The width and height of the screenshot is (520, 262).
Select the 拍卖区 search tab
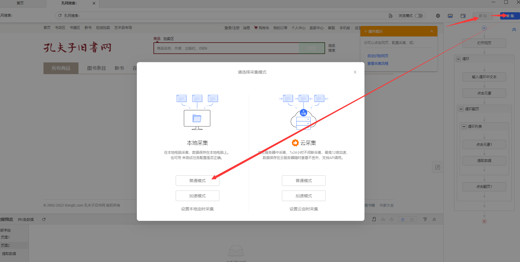168,39
